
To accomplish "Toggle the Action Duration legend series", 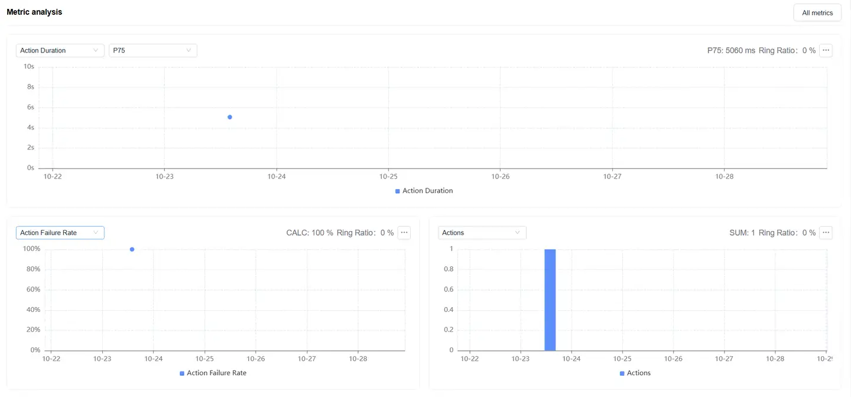I will pos(427,191).
